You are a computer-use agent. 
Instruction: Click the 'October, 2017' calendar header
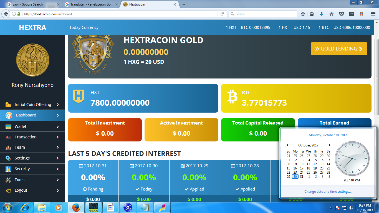click(308, 145)
